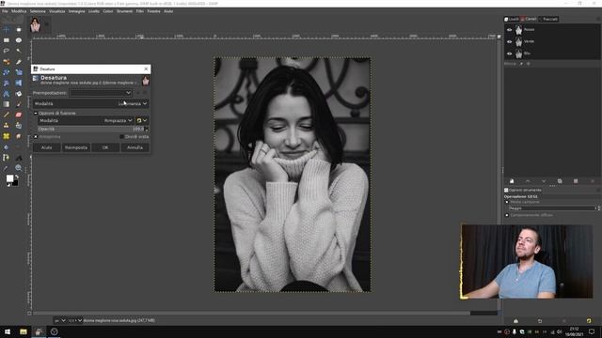
Task: Open zoom level dropdown in status bar
Action: coord(75,320)
